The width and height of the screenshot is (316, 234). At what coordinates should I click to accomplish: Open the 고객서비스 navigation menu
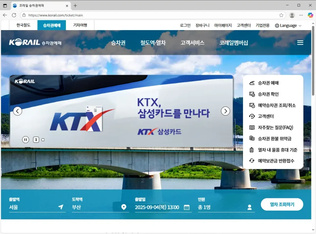click(x=192, y=43)
